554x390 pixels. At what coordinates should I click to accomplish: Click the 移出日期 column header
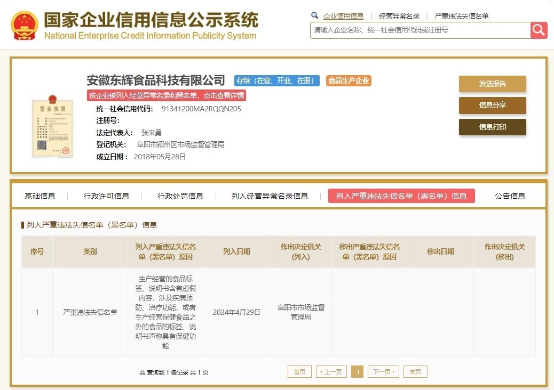click(x=440, y=251)
